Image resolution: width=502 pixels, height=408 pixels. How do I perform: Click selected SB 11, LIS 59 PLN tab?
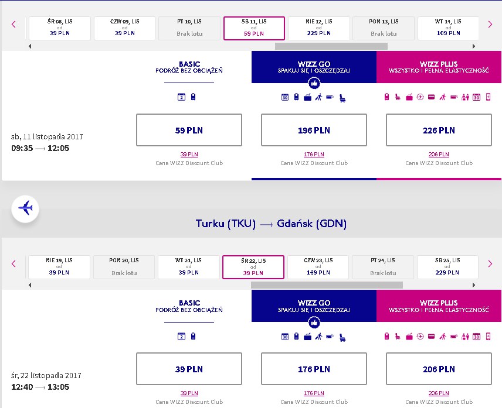point(254,28)
